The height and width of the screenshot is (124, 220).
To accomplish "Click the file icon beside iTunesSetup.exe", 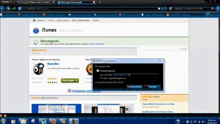I will (x=98, y=71).
